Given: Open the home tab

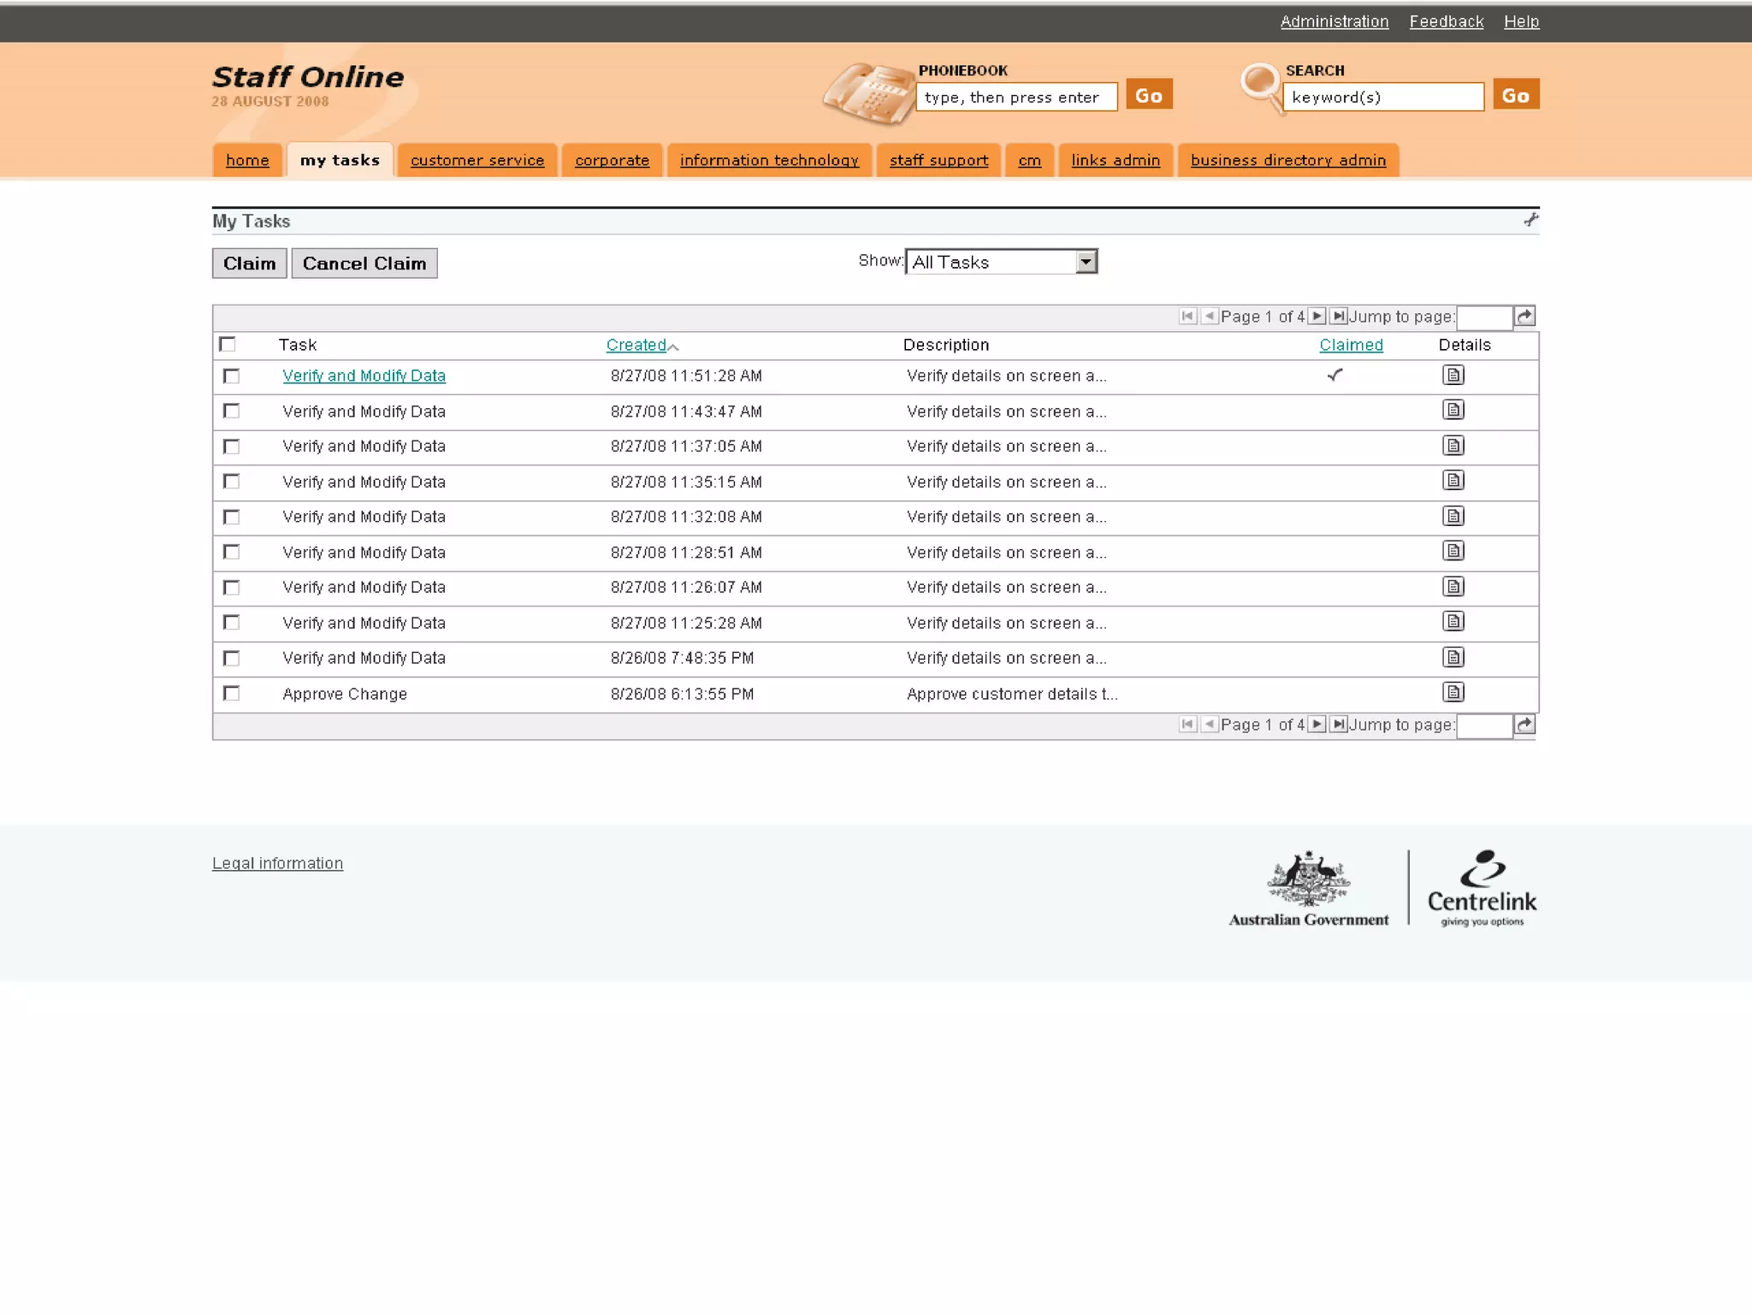Looking at the screenshot, I should (247, 160).
